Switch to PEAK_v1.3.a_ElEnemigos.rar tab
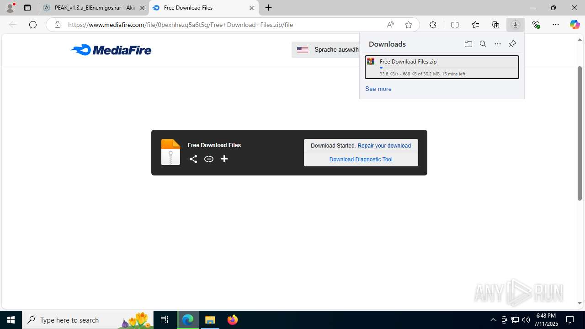Screen dimensions: 585x329 click(x=95, y=8)
